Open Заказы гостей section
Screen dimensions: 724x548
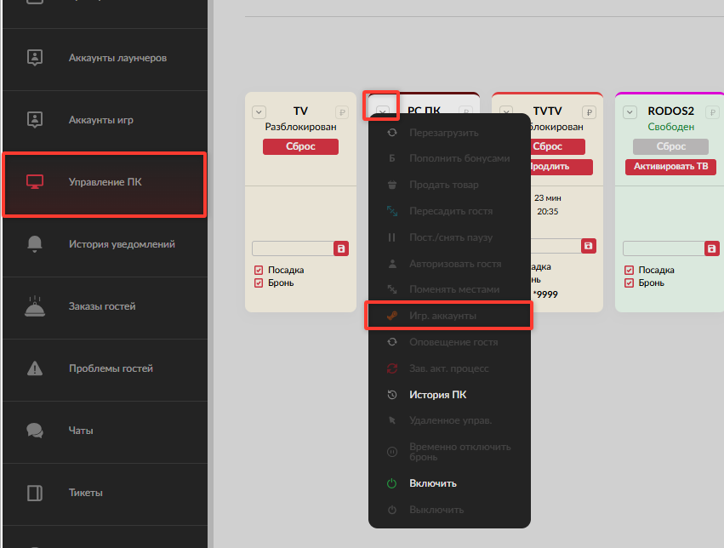click(105, 306)
